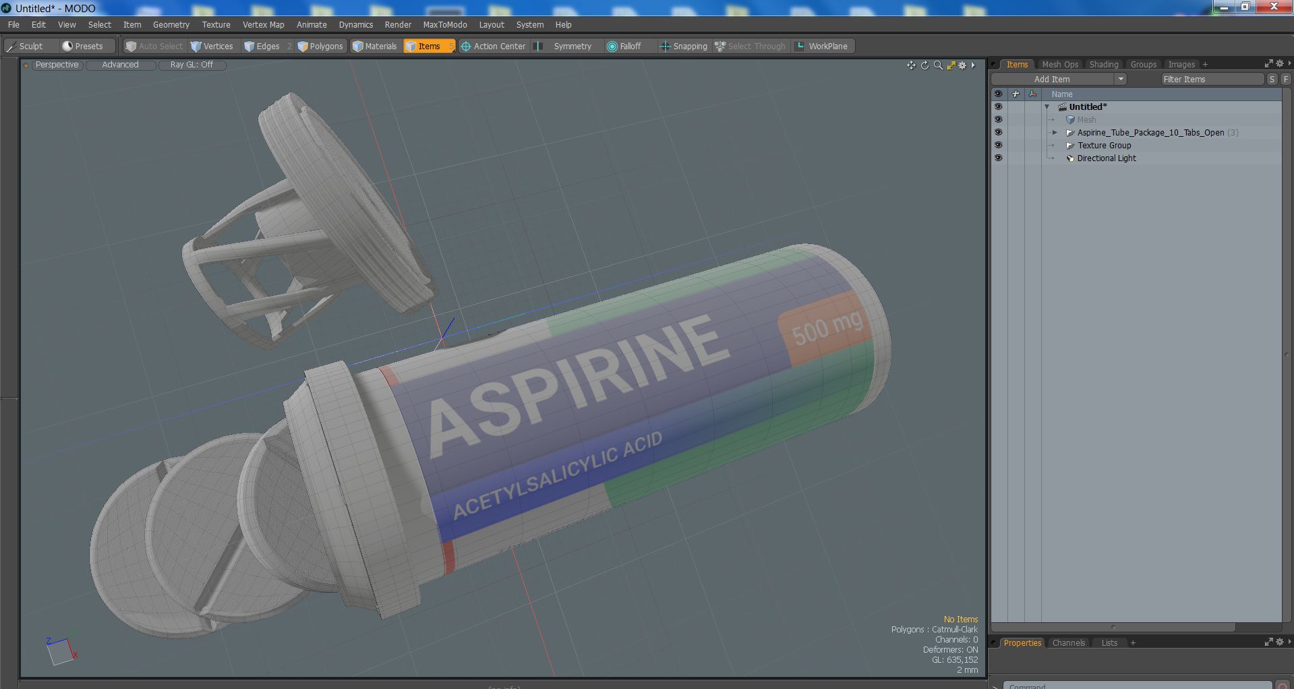Viewport: 1294px width, 689px height.
Task: Expand the Aspirine_Tube_Package_10_Tabs_Open group
Action: [1055, 133]
